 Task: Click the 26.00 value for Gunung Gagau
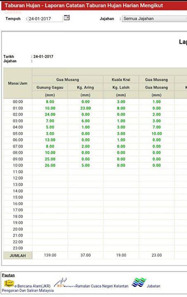[x=50, y=165]
